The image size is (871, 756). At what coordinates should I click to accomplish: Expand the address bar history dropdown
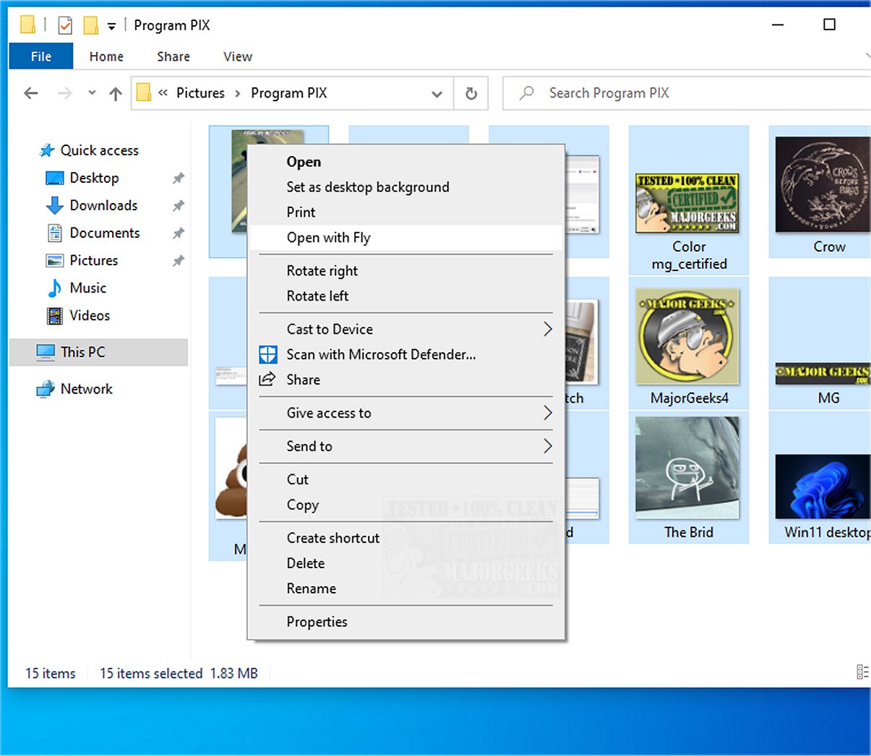437,94
